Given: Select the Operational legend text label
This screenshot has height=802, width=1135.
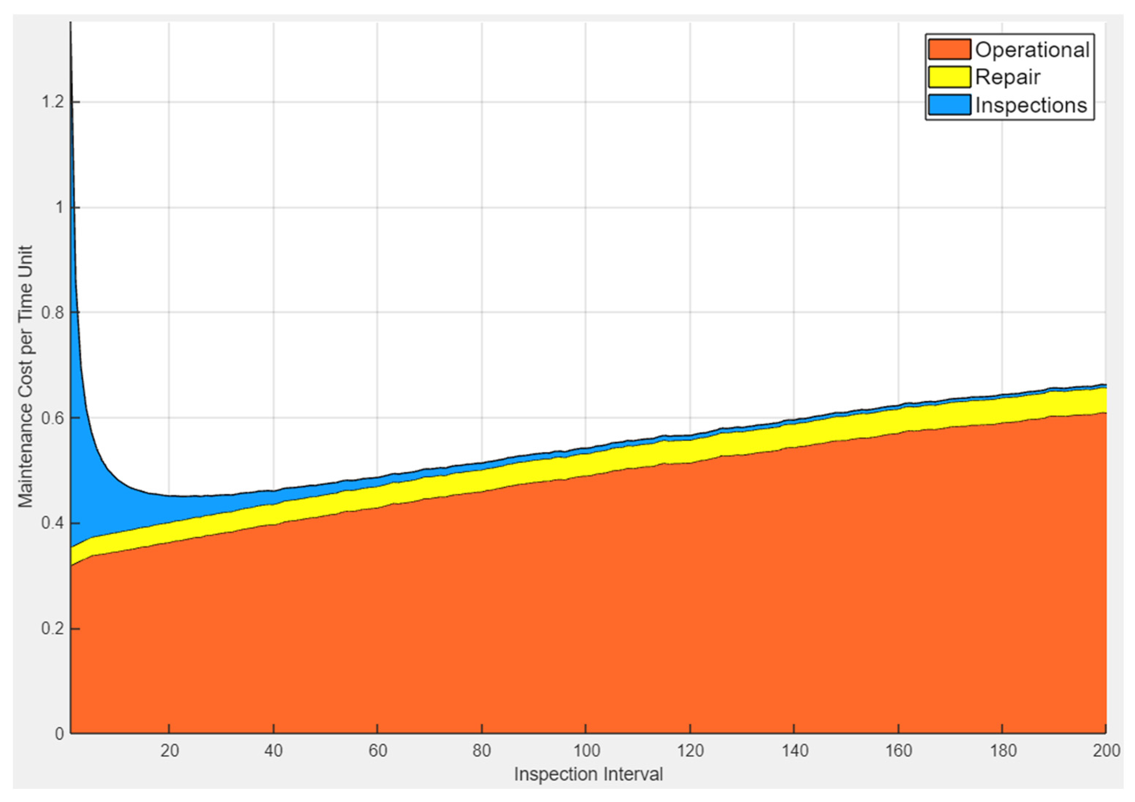Looking at the screenshot, I should (x=1032, y=50).
